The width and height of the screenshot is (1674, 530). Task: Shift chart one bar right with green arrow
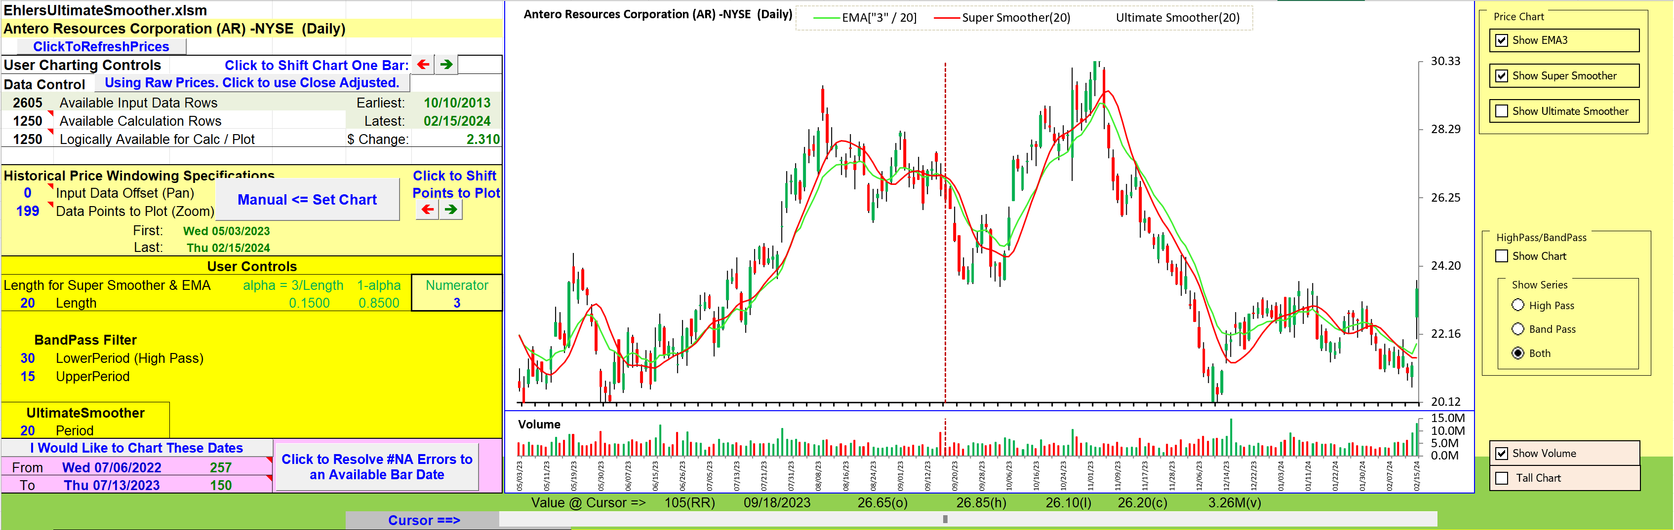pos(446,65)
